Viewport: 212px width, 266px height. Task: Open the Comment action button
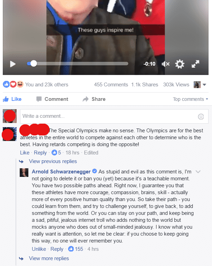[52, 99]
